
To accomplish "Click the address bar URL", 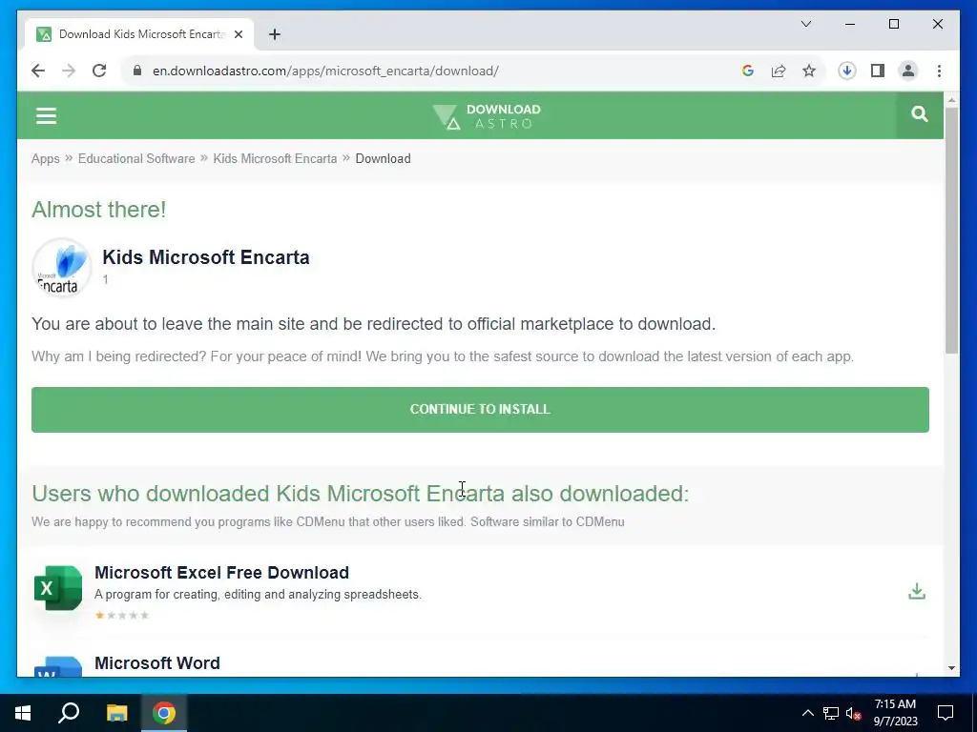I will click(x=325, y=71).
